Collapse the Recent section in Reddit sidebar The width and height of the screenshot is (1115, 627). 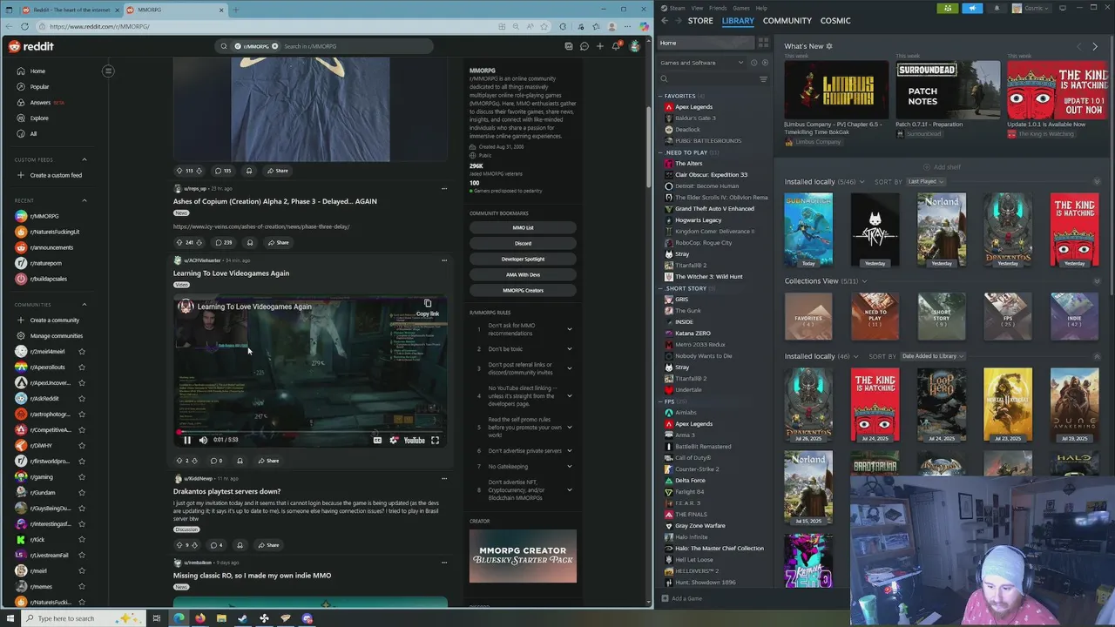click(x=84, y=200)
